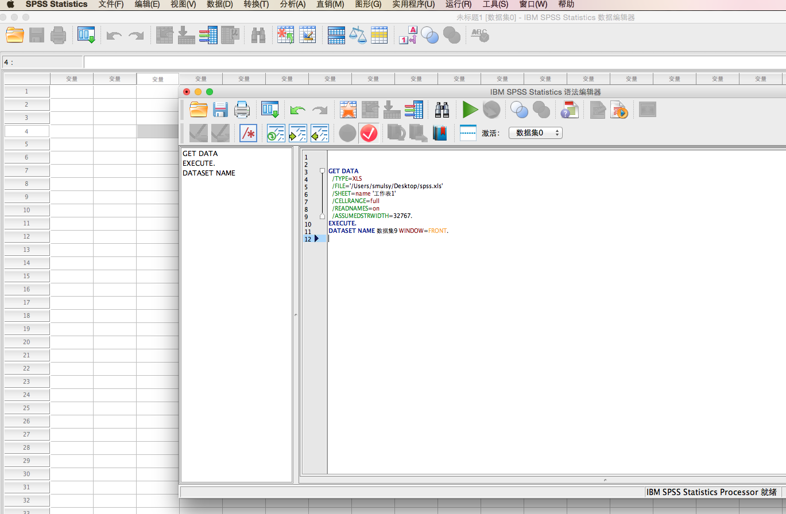The image size is (786, 514).
Task: Click row header 4 in the data grid
Action: click(x=26, y=131)
